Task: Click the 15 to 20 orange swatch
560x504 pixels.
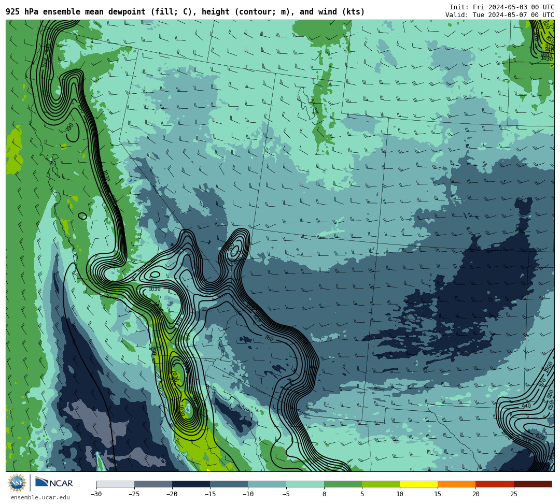Action: pos(457,484)
